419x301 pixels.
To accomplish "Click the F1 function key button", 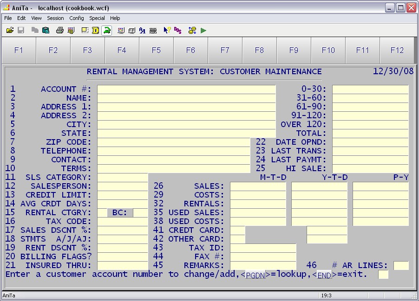I will (x=19, y=50).
